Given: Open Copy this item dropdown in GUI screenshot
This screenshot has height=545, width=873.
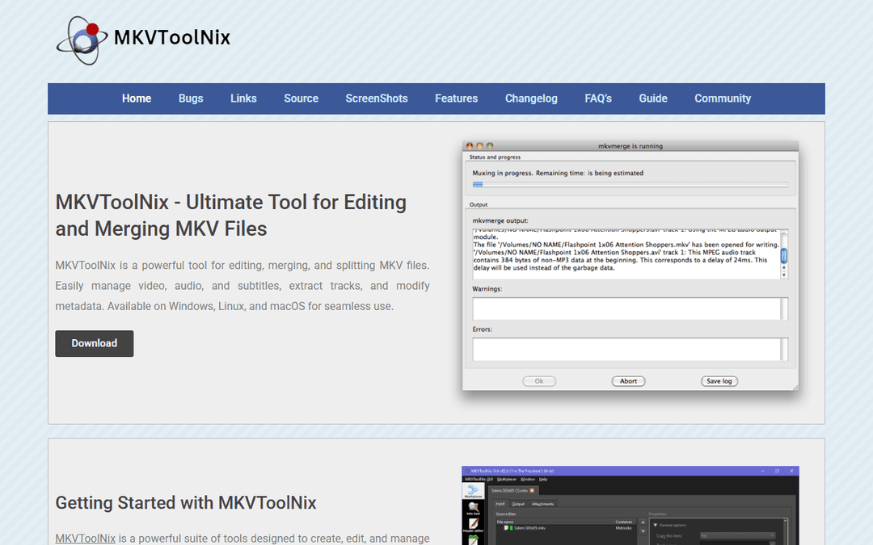Looking at the screenshot, I should point(737,535).
